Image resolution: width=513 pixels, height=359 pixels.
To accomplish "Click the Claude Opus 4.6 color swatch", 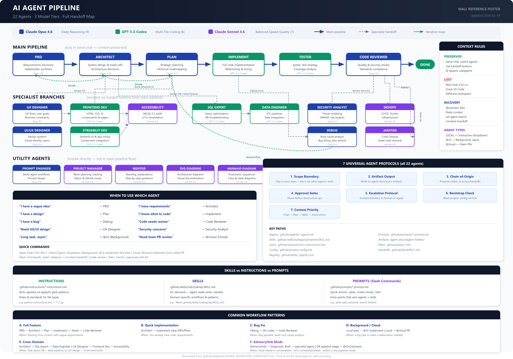I will tap(21, 32).
